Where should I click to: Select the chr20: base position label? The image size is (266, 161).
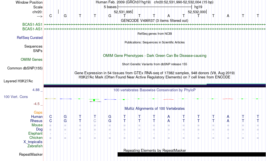37,12
